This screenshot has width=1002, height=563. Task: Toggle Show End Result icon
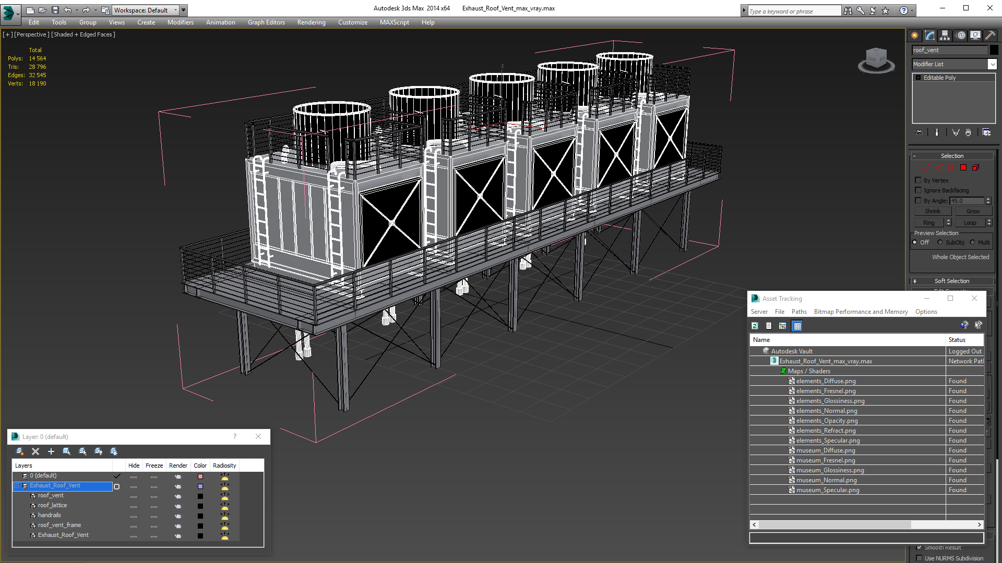tap(937, 132)
